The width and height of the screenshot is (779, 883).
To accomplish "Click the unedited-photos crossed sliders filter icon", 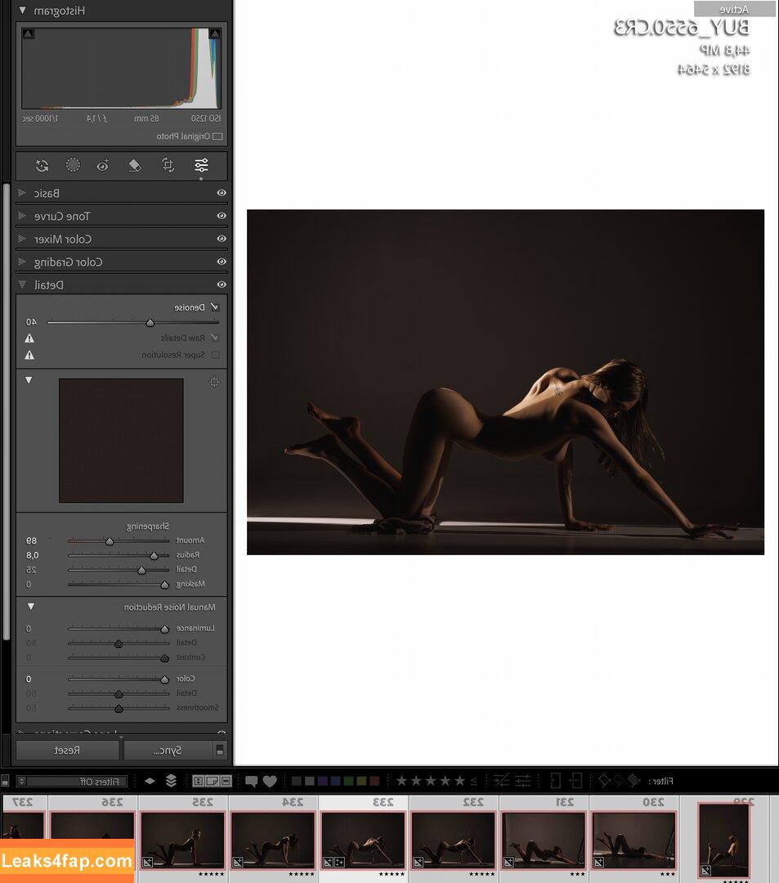I will pos(501,781).
